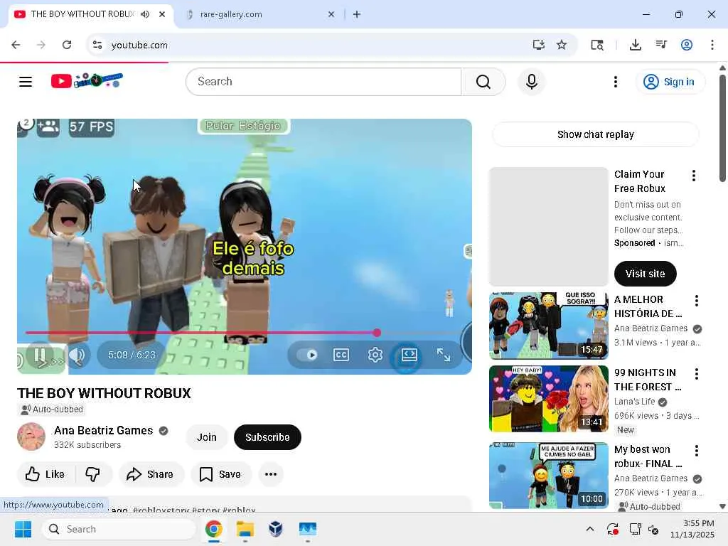This screenshot has width=728, height=546.
Task: Play the A MELHOR HISTÓRIA DE thumbnail
Action: tap(548, 326)
